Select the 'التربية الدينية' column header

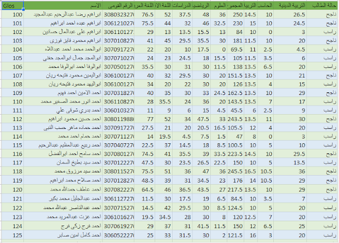pyautogui.click(x=290, y=6)
